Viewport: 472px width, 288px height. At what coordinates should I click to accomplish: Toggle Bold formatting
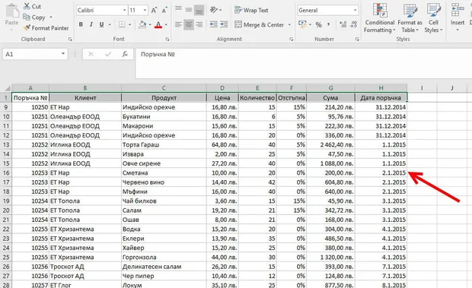(x=81, y=24)
